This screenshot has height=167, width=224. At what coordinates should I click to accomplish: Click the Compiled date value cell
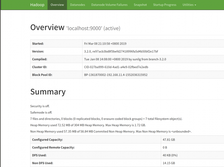tap(125, 59)
